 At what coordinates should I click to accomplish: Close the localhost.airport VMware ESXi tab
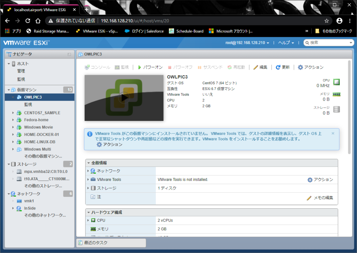point(74,10)
